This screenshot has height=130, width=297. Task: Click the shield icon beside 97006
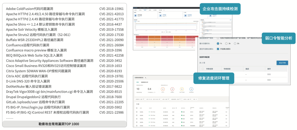(x=135, y=15)
